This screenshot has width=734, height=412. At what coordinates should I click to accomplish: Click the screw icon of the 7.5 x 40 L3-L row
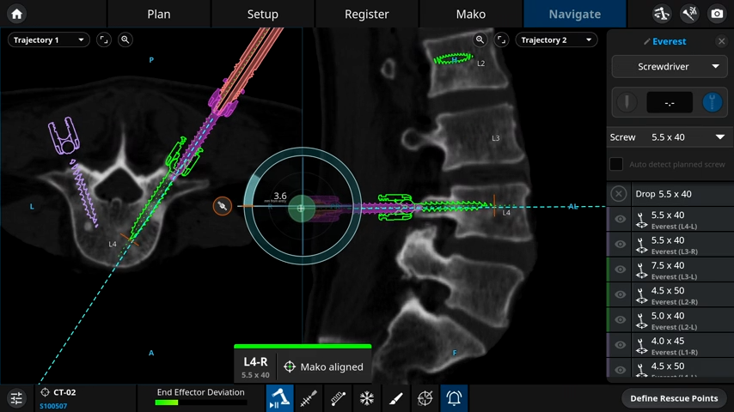pos(641,270)
